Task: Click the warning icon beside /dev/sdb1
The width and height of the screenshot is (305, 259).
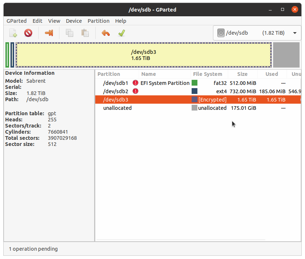Action: coord(135,83)
